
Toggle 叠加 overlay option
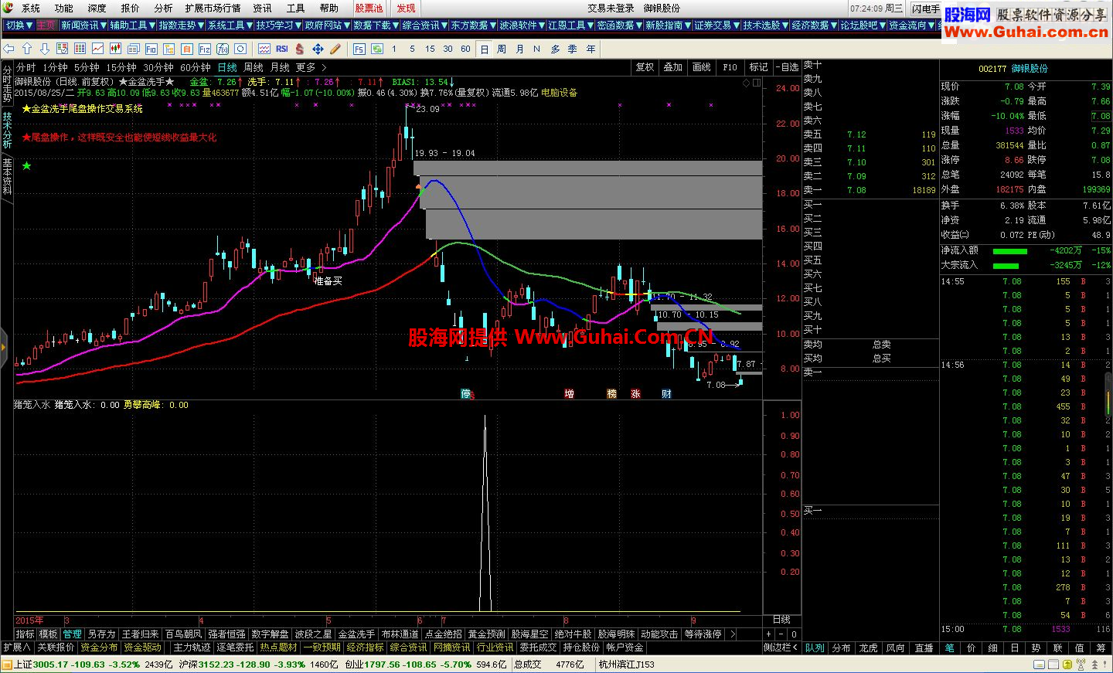point(673,67)
